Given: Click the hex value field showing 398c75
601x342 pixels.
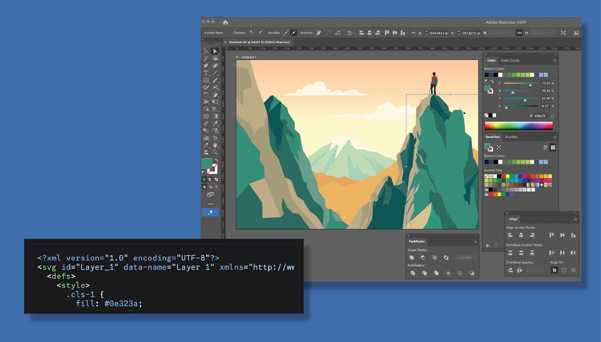Looking at the screenshot, I should coord(538,115).
